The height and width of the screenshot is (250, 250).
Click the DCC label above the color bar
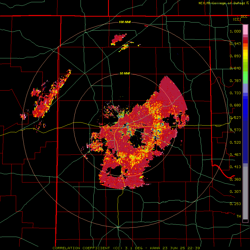tap(244, 17)
